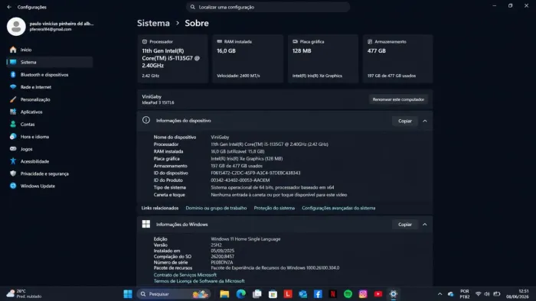The image size is (536, 301).
Task: Open the Windows Start button in taskbar
Action: (x=128, y=294)
